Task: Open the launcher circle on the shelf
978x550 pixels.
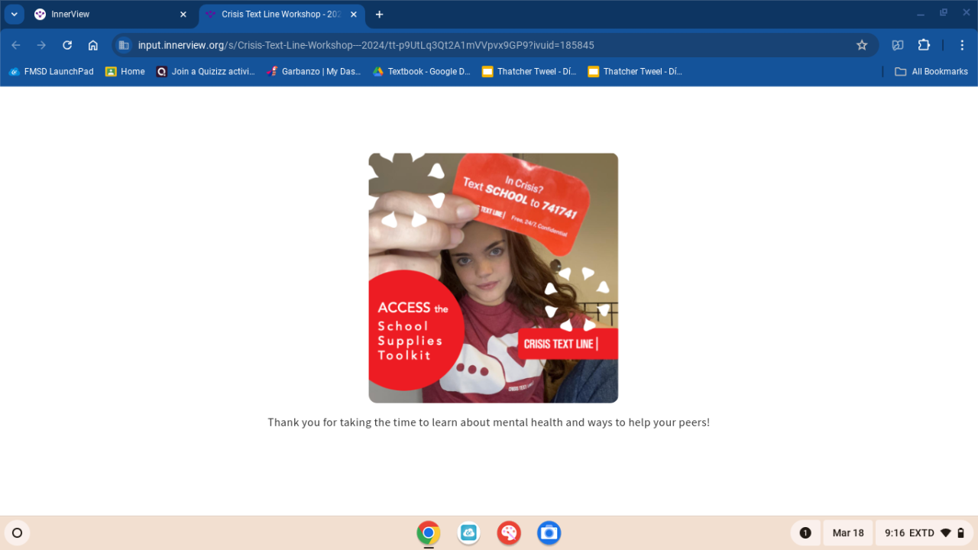Action: (x=17, y=533)
